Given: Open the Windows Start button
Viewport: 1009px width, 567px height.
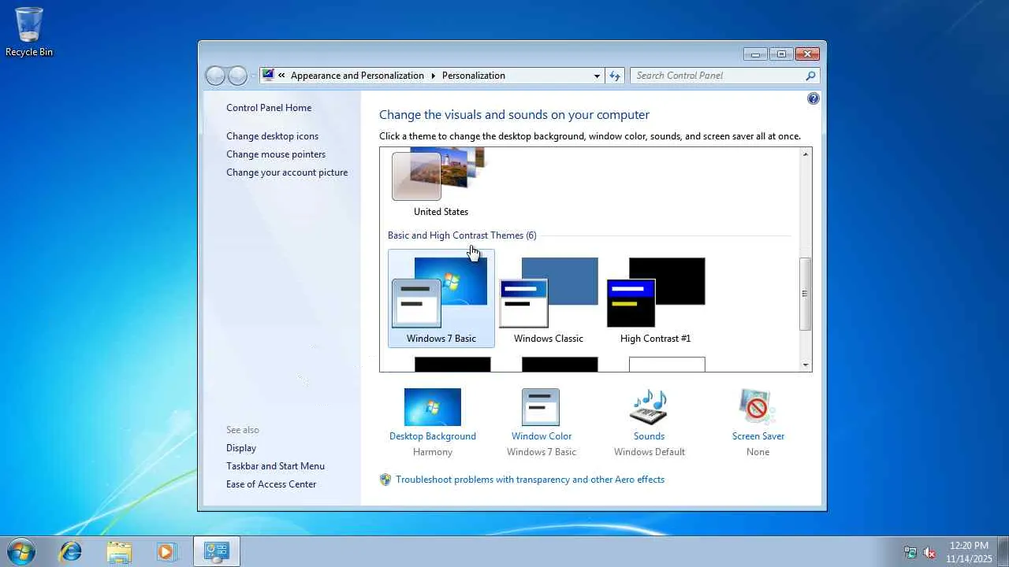Looking at the screenshot, I should (20, 551).
